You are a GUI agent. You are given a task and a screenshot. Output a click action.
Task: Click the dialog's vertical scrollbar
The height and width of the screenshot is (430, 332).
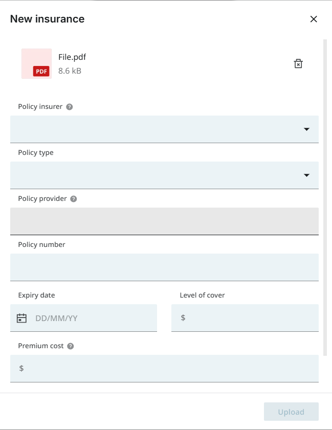(x=325, y=197)
